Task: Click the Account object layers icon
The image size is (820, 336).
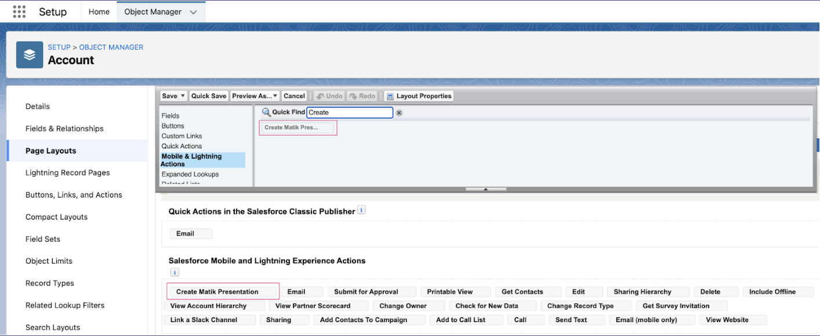Action: tap(30, 54)
